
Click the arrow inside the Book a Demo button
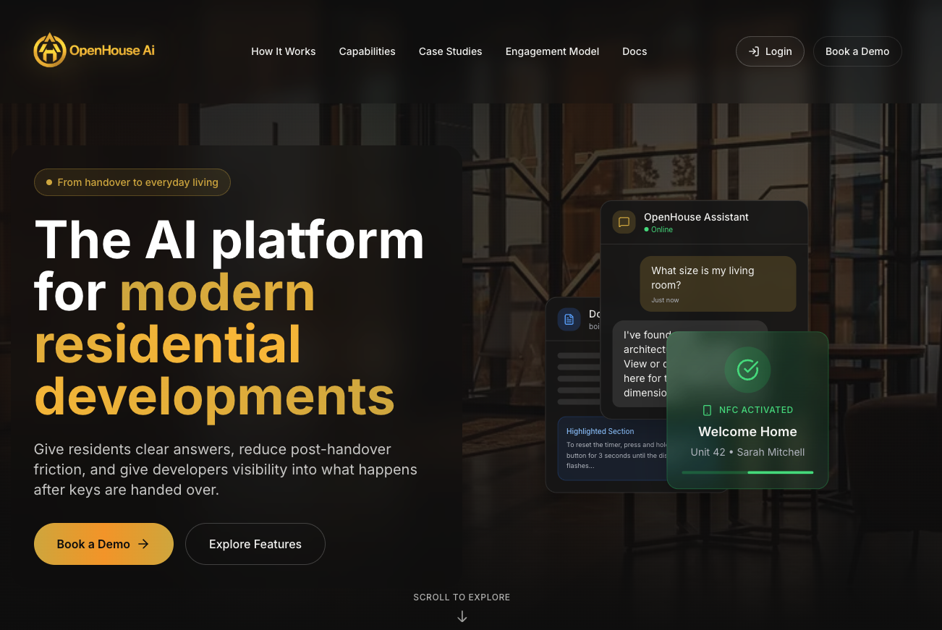(143, 544)
